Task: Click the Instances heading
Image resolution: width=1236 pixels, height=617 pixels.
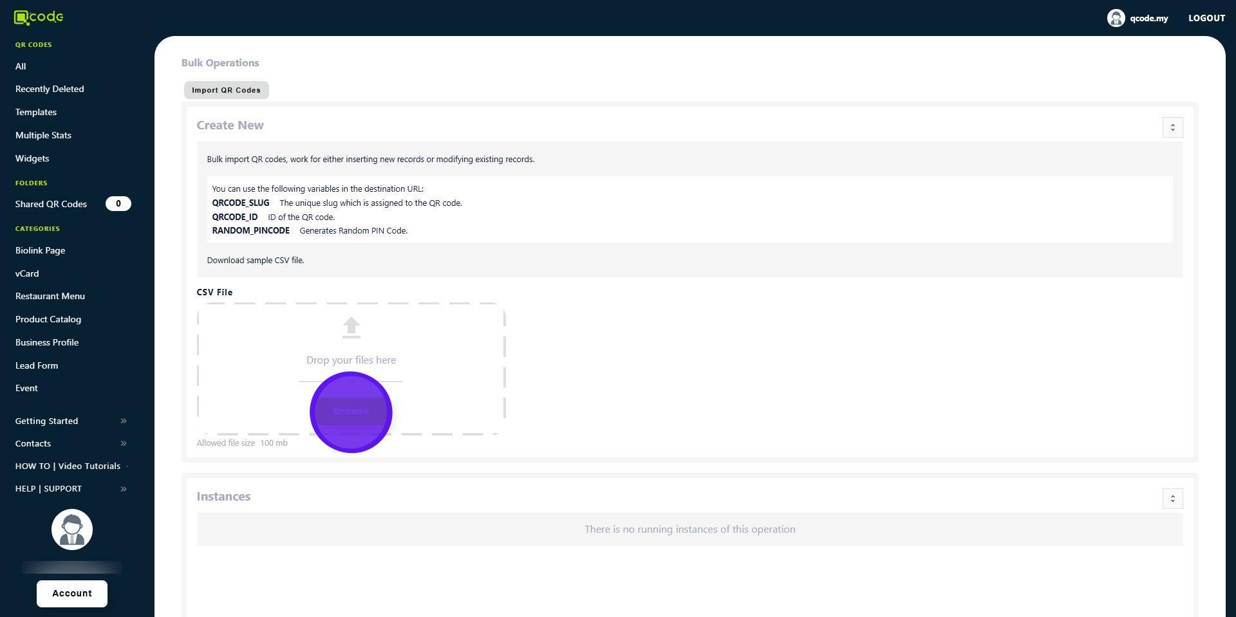Action: pos(223,497)
